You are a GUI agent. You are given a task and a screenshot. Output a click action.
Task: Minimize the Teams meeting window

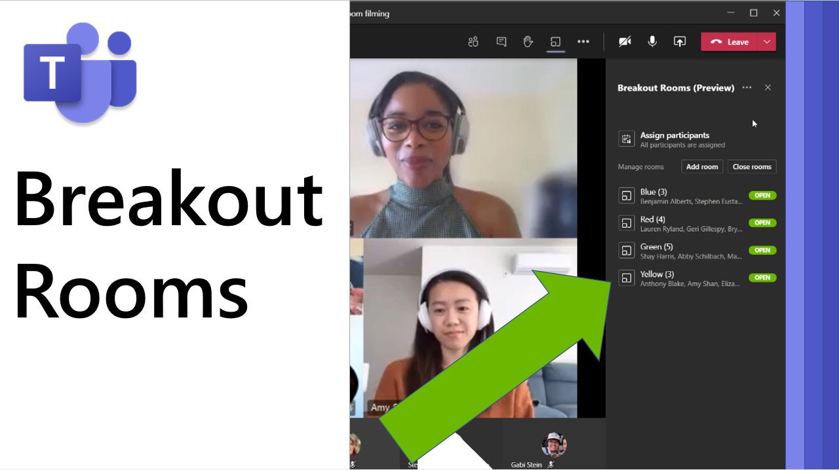[x=731, y=12]
